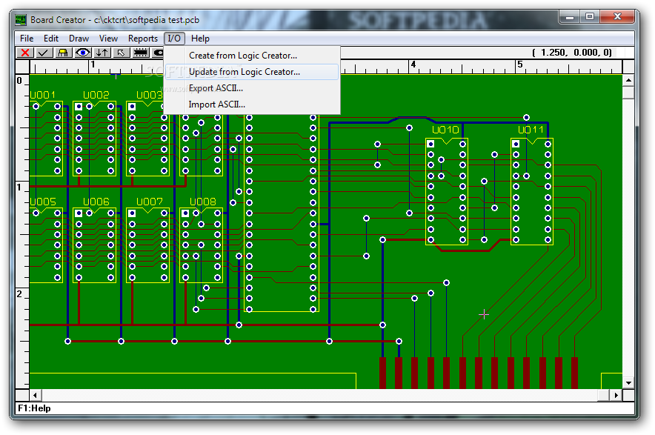Viewport: 655px width, 435px height.
Task: Click the U005 component label
Action: pos(43,202)
